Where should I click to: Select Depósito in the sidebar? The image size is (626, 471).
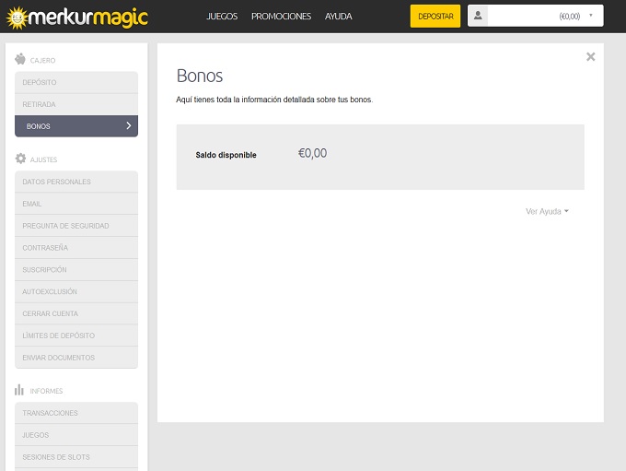76,83
